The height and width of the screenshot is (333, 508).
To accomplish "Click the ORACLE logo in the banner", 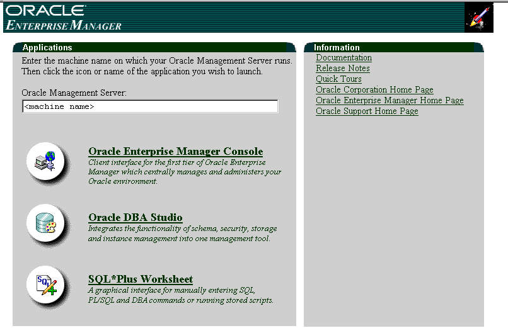I will coord(45,11).
